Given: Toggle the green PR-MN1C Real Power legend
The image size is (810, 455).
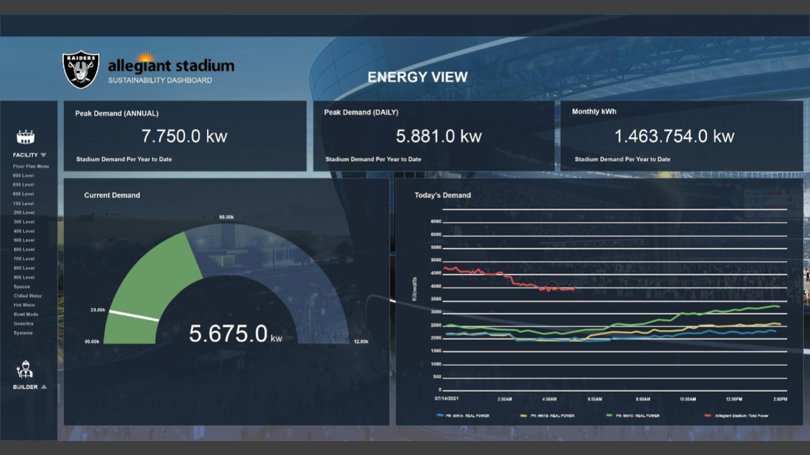Looking at the screenshot, I should [633, 416].
